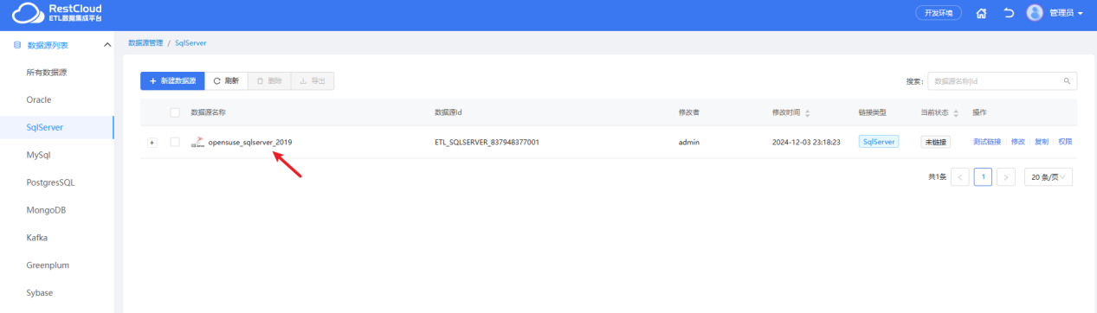
Task: Click 复制 link in the row
Action: click(x=1042, y=142)
